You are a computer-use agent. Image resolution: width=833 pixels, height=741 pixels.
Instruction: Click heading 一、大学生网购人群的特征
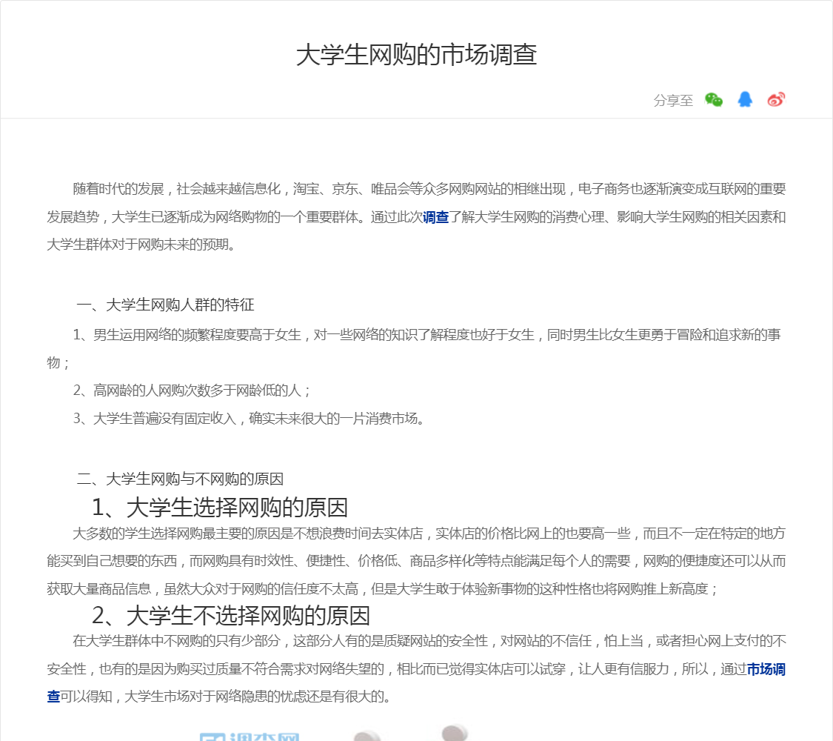(x=165, y=305)
